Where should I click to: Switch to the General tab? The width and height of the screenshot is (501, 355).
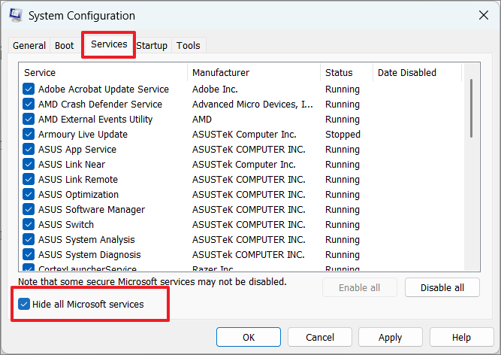coord(29,45)
